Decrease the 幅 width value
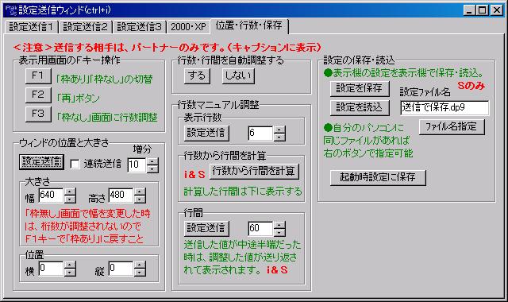The width and height of the screenshot is (508, 302). click(70, 199)
